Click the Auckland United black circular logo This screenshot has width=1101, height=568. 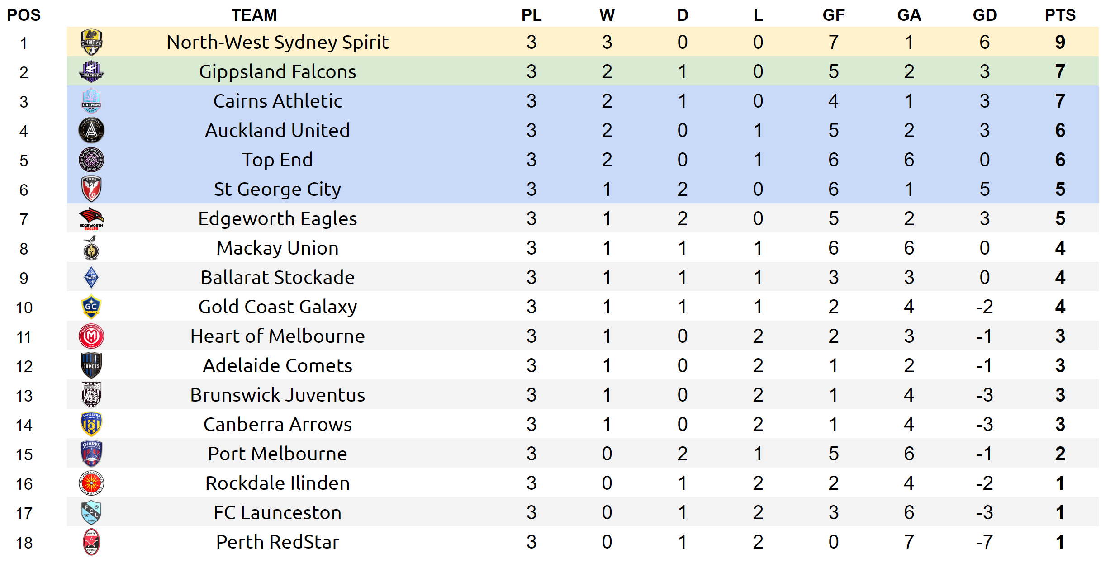click(x=91, y=130)
